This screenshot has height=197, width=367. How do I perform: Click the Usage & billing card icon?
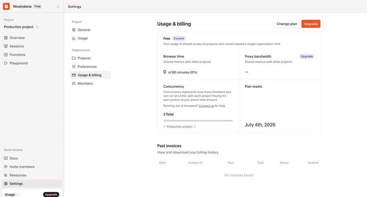pyautogui.click(x=74, y=75)
